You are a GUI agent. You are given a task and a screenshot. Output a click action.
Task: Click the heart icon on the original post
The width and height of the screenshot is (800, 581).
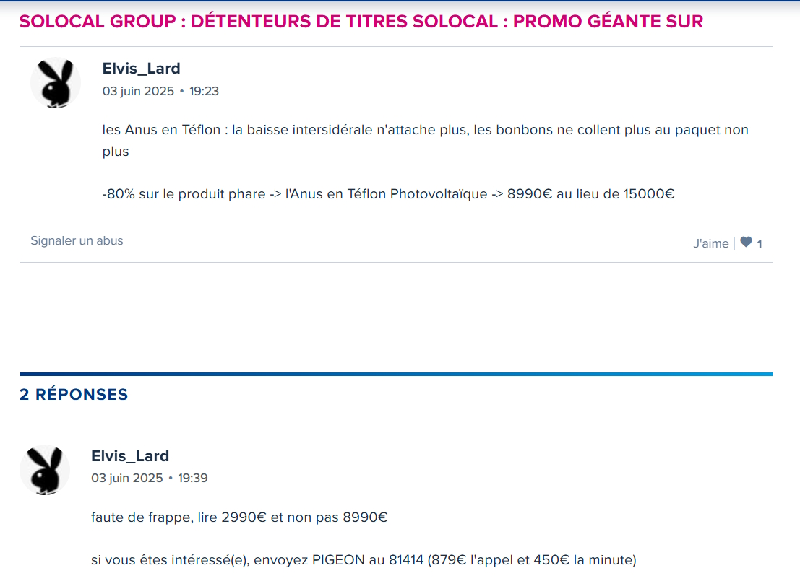pyautogui.click(x=746, y=243)
